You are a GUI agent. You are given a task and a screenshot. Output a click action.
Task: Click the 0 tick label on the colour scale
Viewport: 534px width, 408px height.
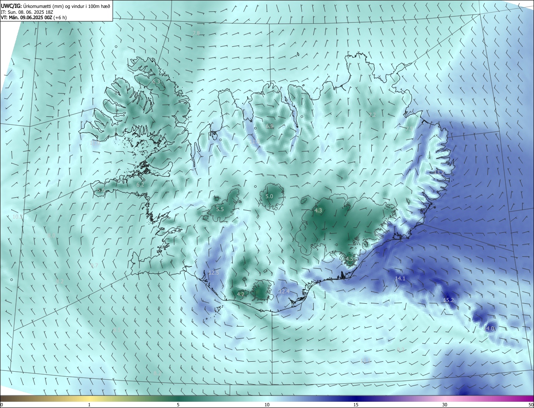(x=2, y=405)
